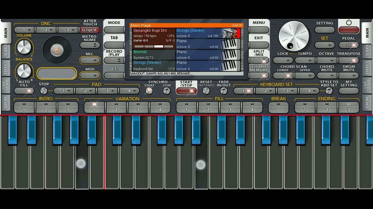The image size is (373, 209).
Task: Open the left DRUM tab
Action: [6, 102]
